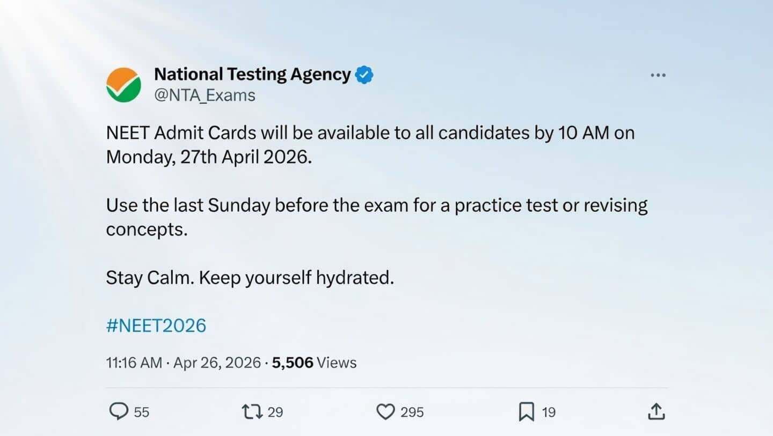Expand more actions from the ellipsis menu
773x436 pixels.
click(x=658, y=75)
